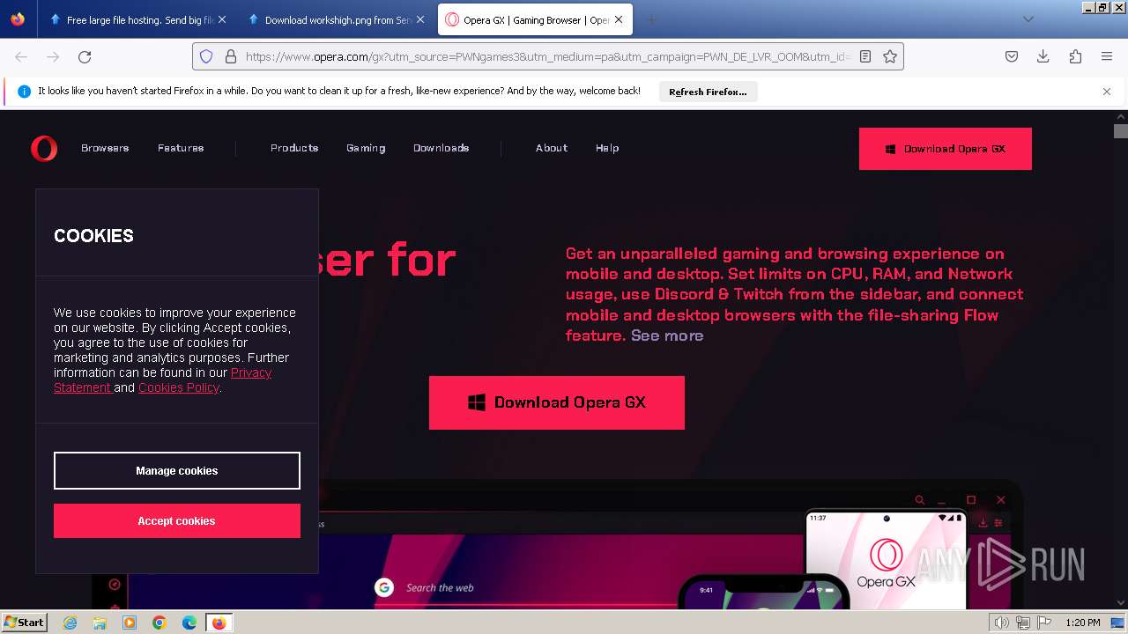Go back with the browser back arrow

(21, 56)
